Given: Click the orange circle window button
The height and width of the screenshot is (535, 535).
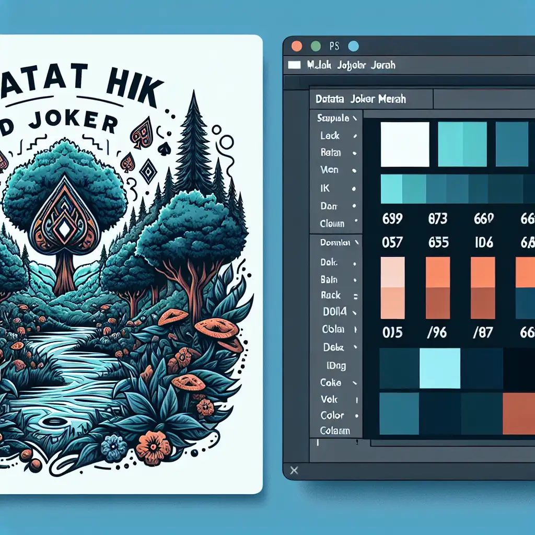Looking at the screenshot, I should point(297,46).
